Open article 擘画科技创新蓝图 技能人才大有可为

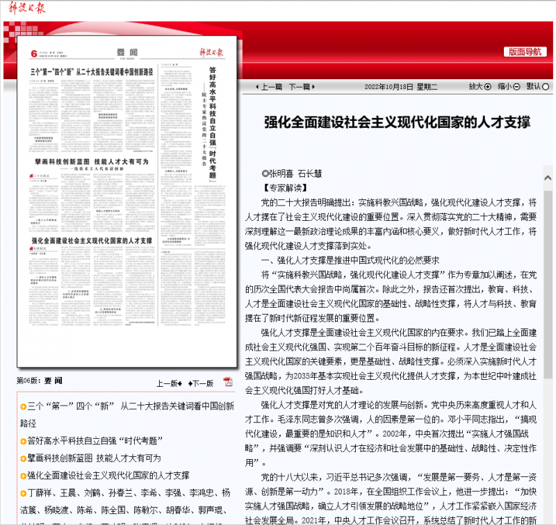pos(94,458)
